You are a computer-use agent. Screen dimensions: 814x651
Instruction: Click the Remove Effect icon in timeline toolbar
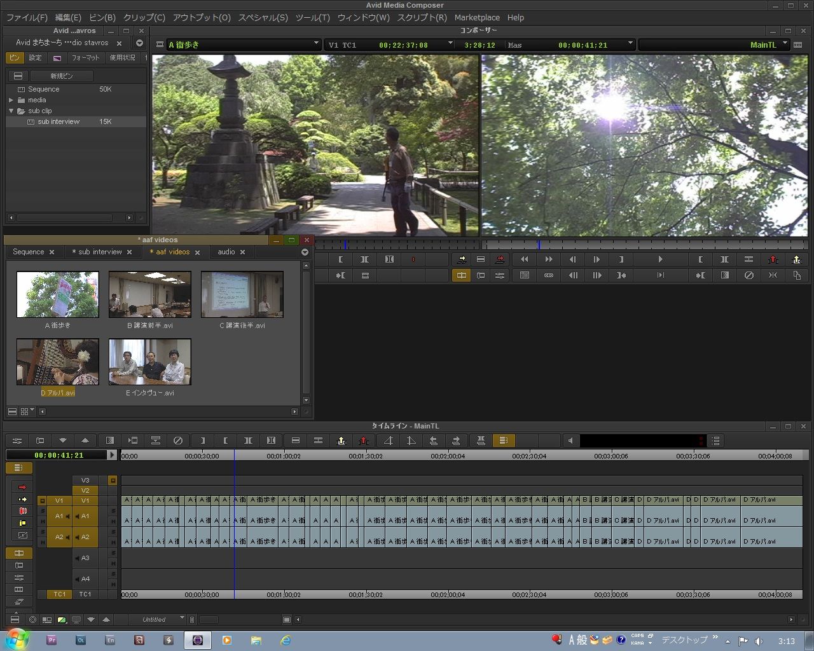(178, 441)
